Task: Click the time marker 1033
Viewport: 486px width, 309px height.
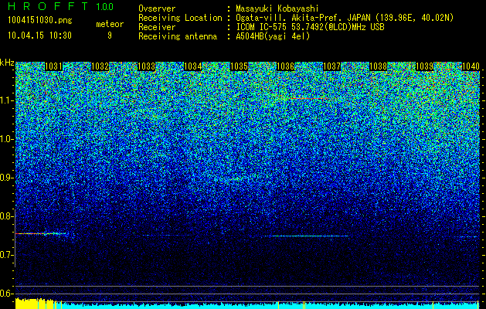Action: (146, 66)
